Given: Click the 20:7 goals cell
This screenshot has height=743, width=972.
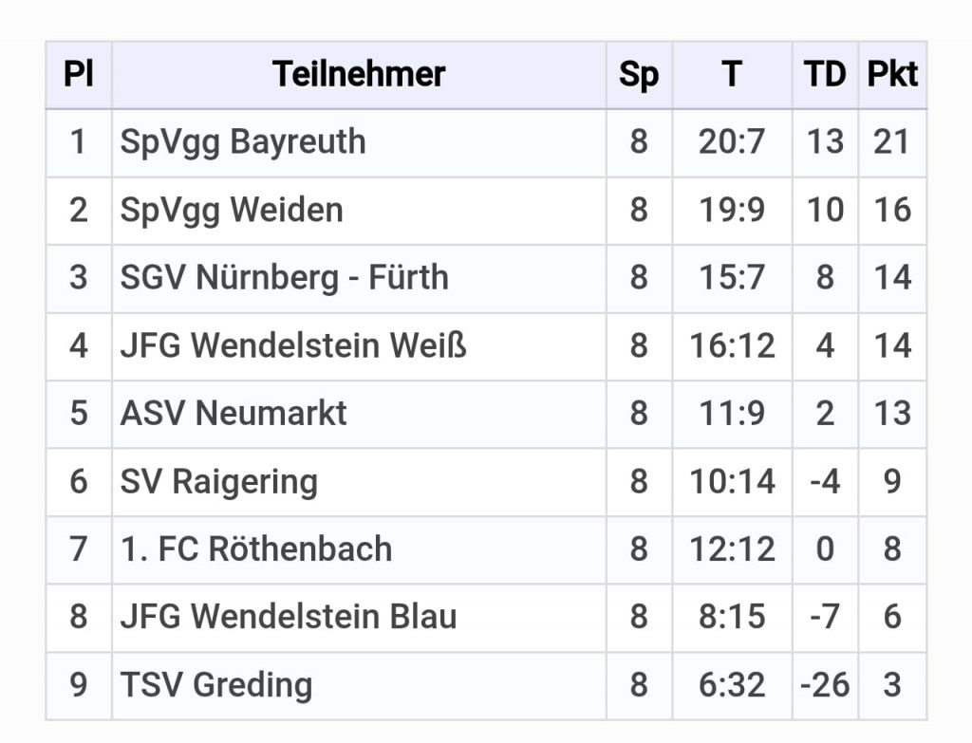Looking at the screenshot, I should click(x=732, y=142).
